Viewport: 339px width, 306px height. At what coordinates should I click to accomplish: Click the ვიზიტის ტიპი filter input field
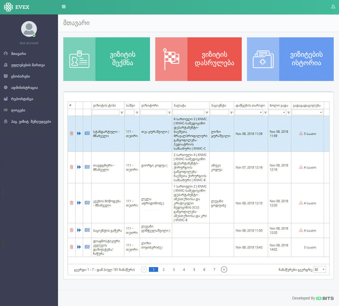point(105,113)
